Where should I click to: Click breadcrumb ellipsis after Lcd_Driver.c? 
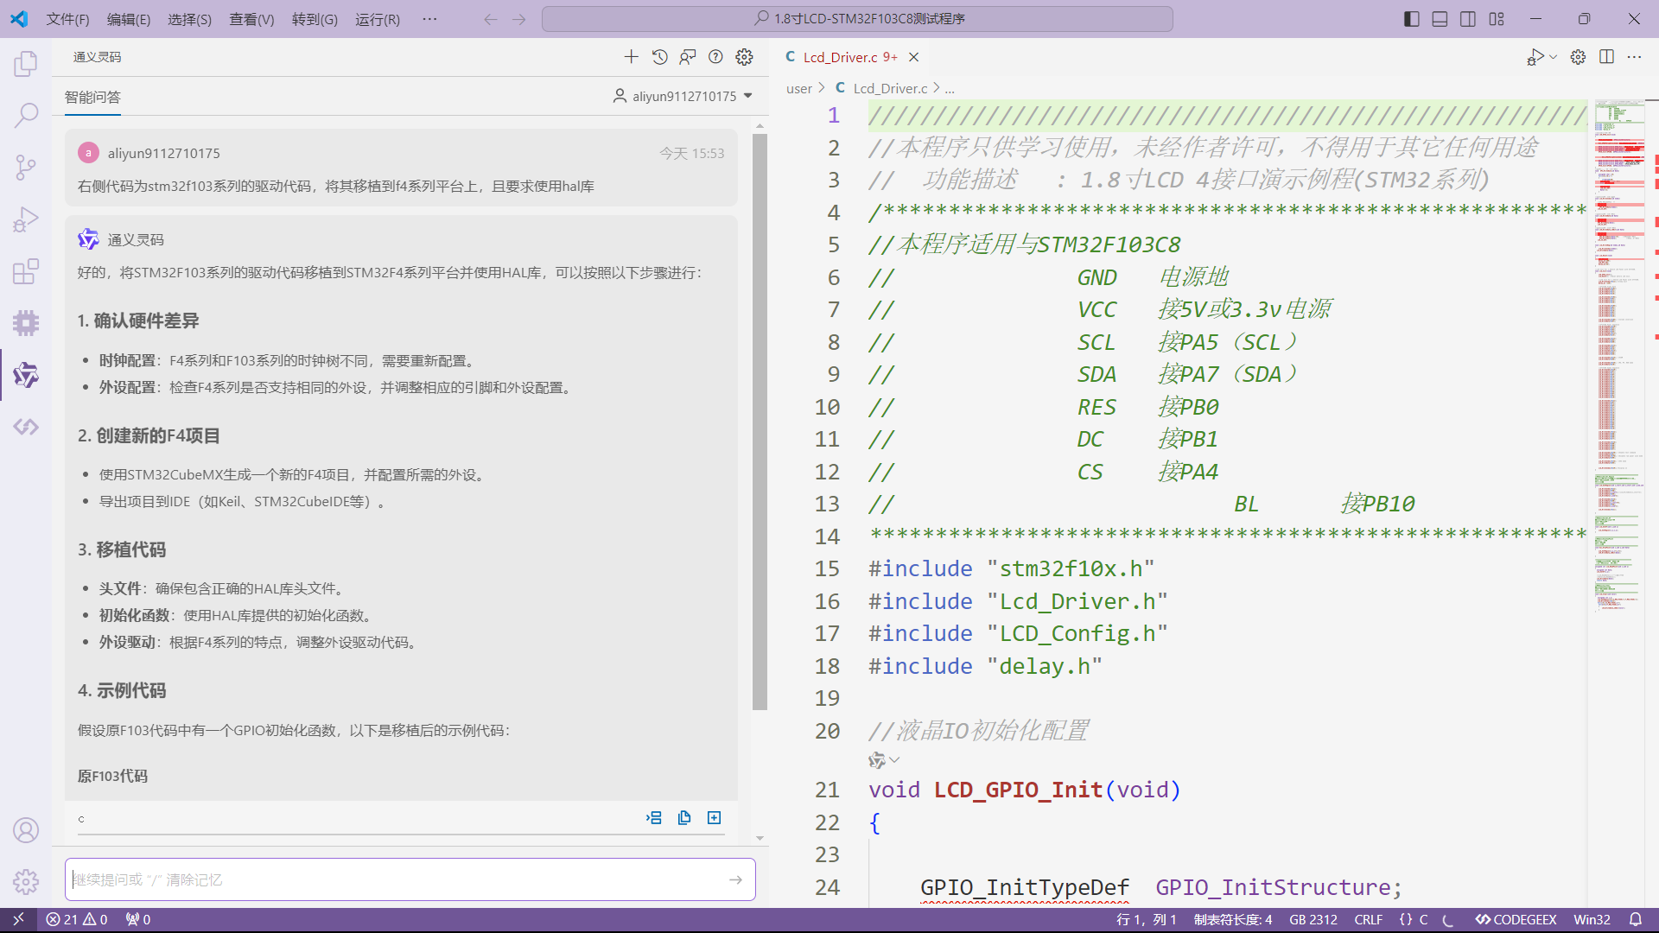(x=950, y=88)
